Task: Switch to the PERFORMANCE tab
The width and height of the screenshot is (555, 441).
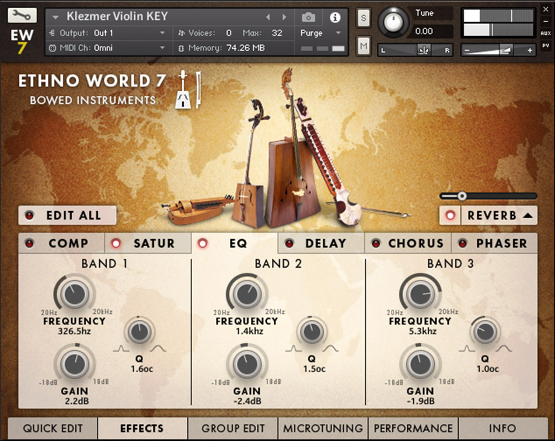Action: pos(413,428)
